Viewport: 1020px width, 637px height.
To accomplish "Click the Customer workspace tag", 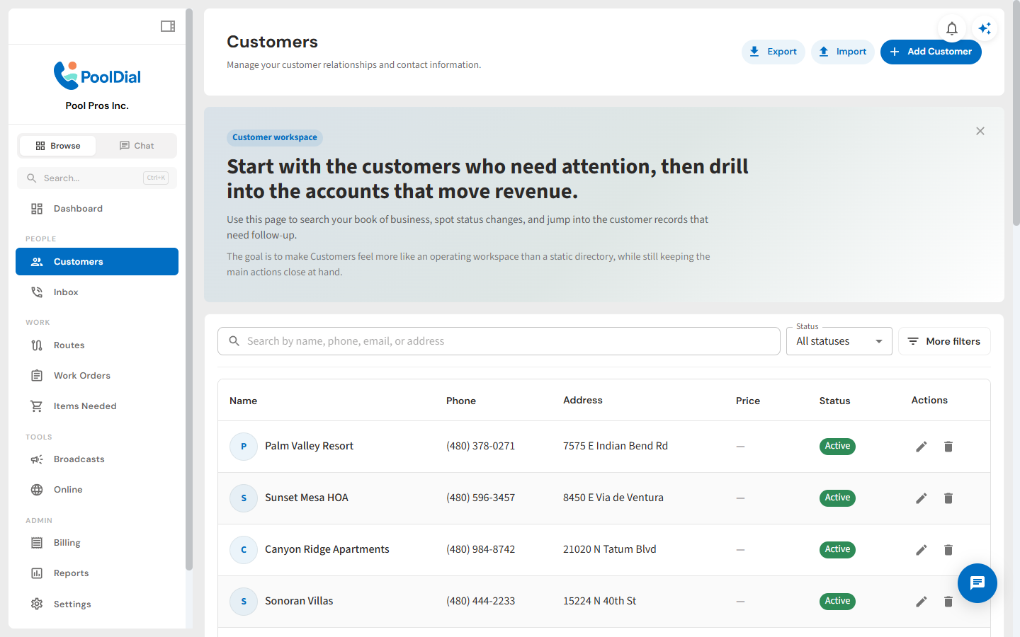I will pos(275,137).
